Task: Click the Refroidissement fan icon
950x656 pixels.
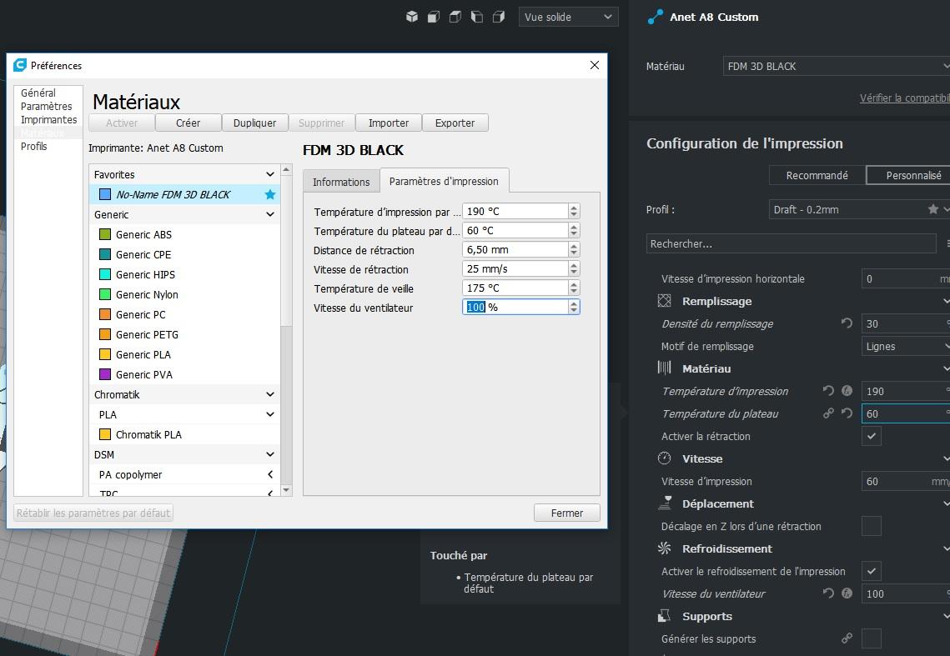Action: pos(665,548)
